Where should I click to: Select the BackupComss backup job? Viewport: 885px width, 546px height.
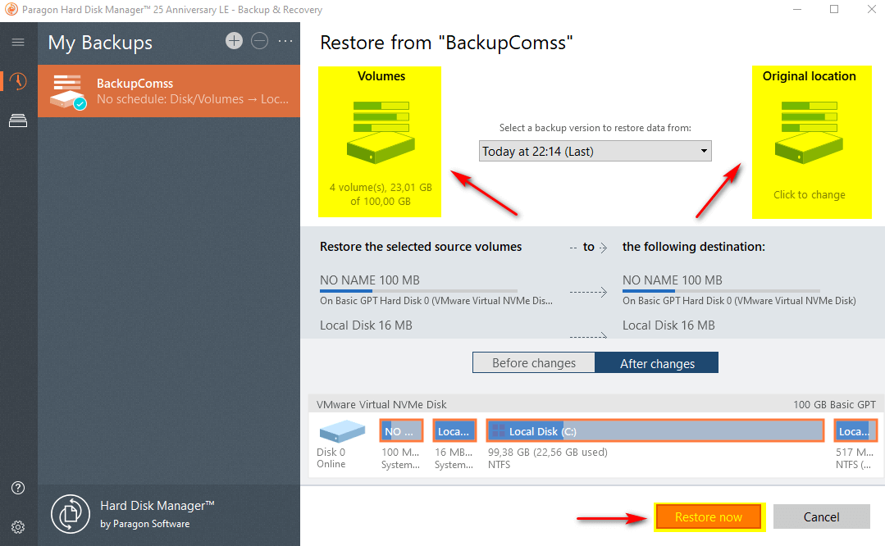click(x=169, y=91)
